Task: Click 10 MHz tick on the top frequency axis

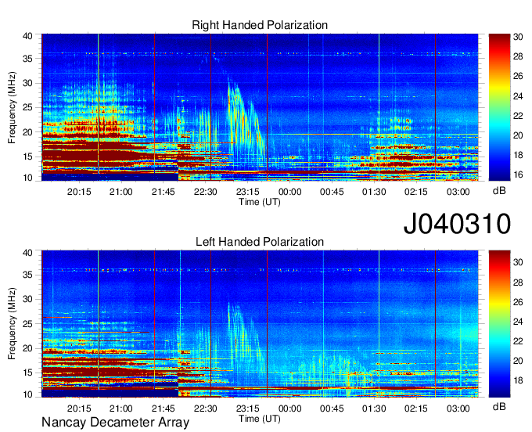Action: 27,178
